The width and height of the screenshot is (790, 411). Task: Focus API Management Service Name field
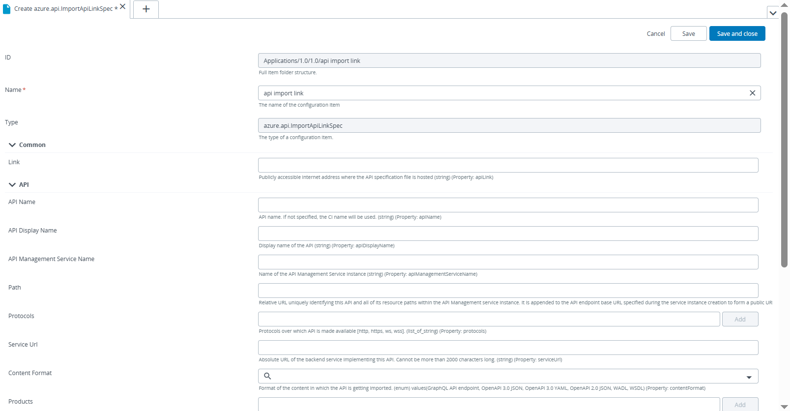point(508,262)
